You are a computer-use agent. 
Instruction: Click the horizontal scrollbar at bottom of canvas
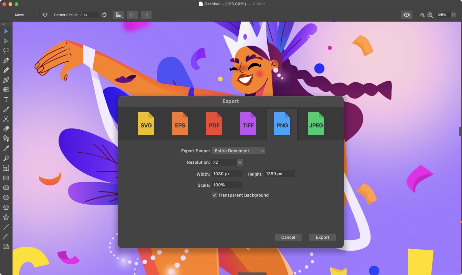[252, 274]
